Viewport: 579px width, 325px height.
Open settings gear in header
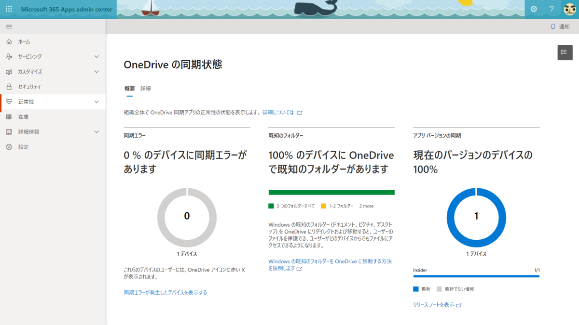pyautogui.click(x=534, y=9)
